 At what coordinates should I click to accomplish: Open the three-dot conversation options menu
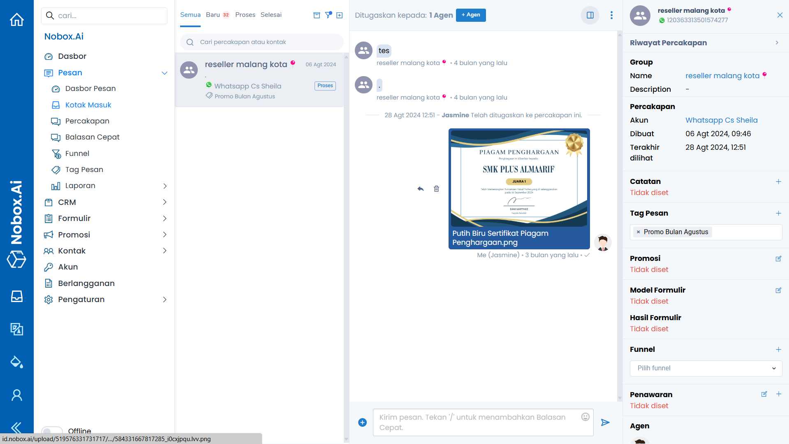(611, 15)
